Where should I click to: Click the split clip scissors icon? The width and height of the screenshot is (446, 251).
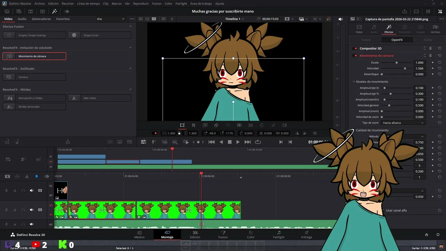tap(27, 176)
